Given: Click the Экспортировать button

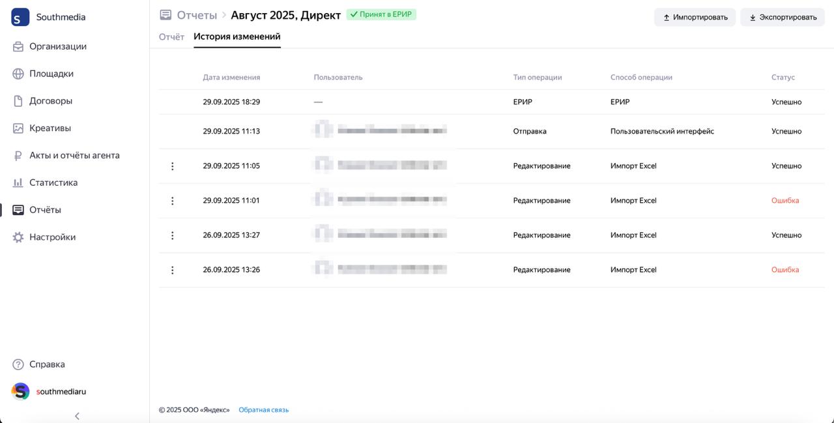Looking at the screenshot, I should (782, 17).
